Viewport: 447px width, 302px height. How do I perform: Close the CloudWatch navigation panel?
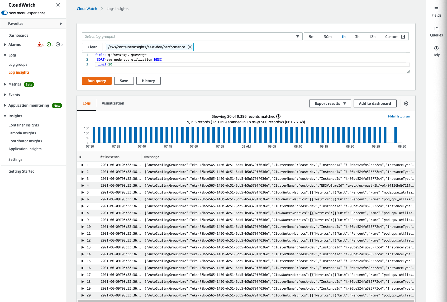tap(58, 5)
